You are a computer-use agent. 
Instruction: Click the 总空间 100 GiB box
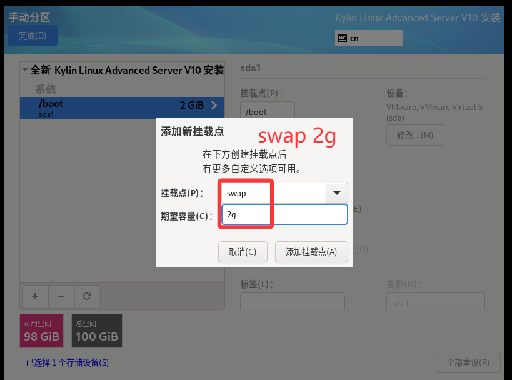(x=96, y=331)
